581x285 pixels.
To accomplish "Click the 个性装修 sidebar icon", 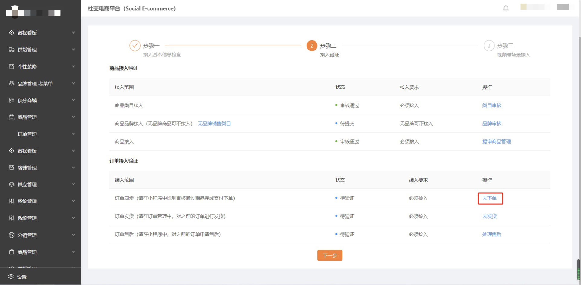I will (x=11, y=66).
